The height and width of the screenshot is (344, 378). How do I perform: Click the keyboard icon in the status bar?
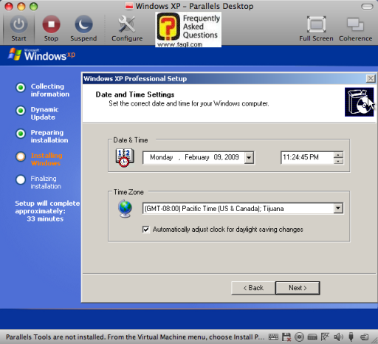click(x=273, y=337)
